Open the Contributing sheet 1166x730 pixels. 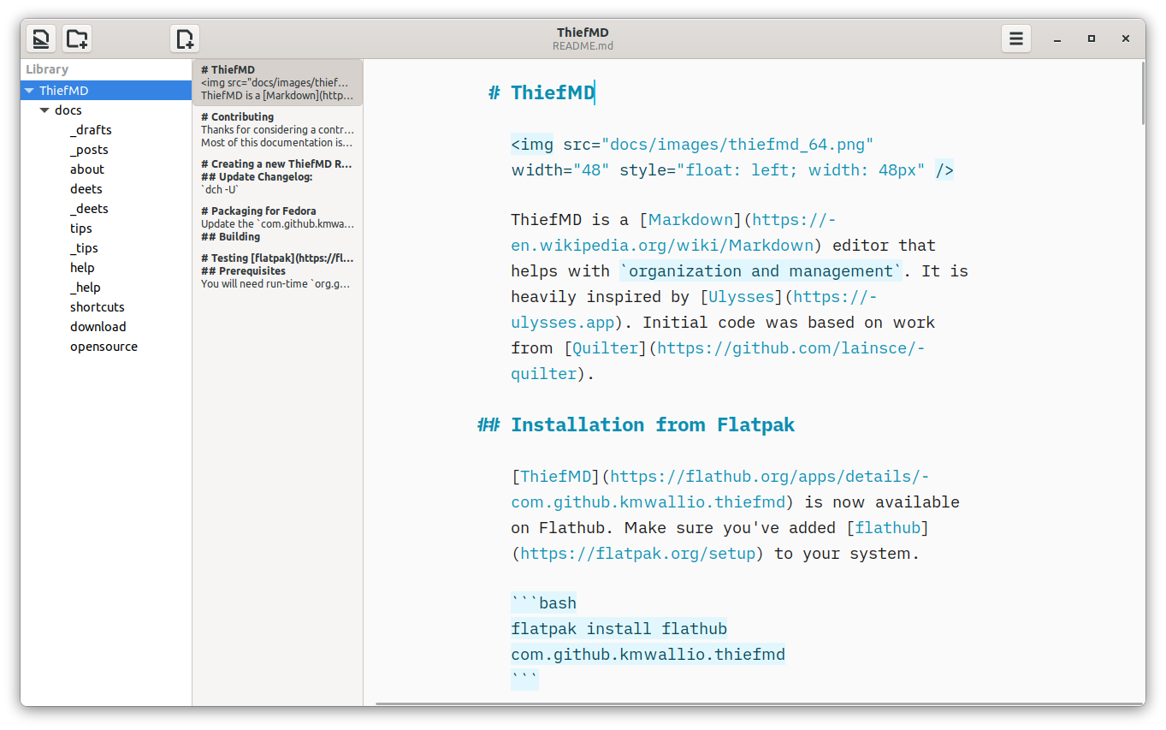pyautogui.click(x=277, y=129)
